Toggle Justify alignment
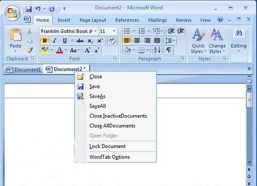Viewport: 257px width, 186px height. coord(157,41)
